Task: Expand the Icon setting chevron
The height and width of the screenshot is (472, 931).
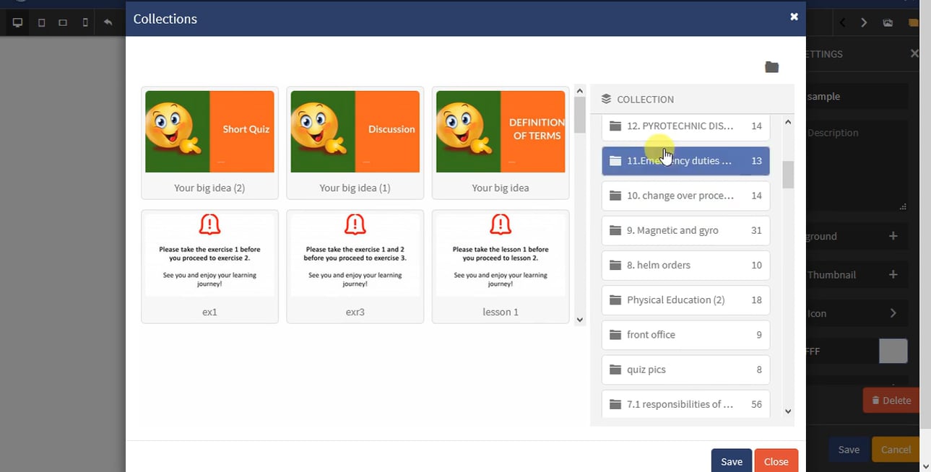Action: pos(893,313)
